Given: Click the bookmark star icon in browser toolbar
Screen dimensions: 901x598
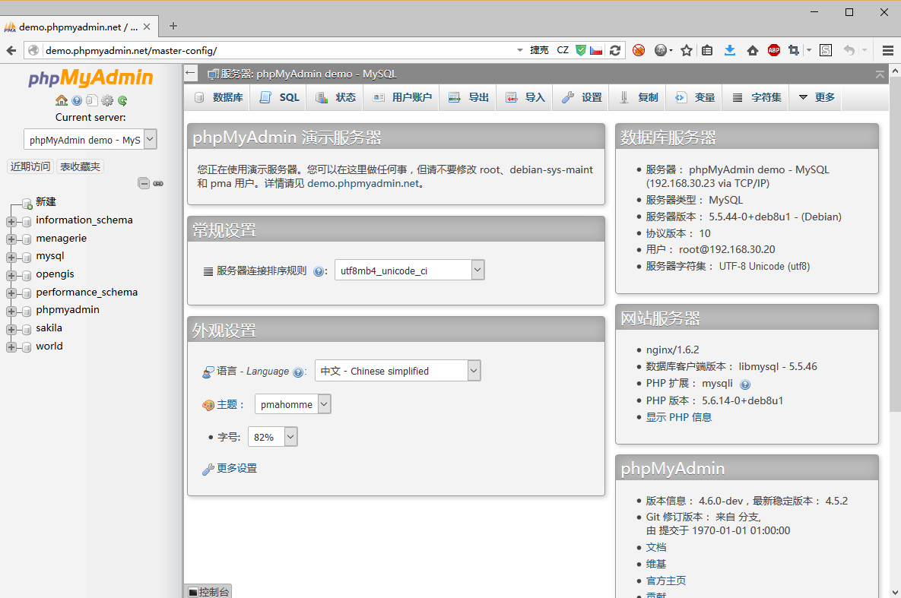Looking at the screenshot, I should click(x=687, y=50).
